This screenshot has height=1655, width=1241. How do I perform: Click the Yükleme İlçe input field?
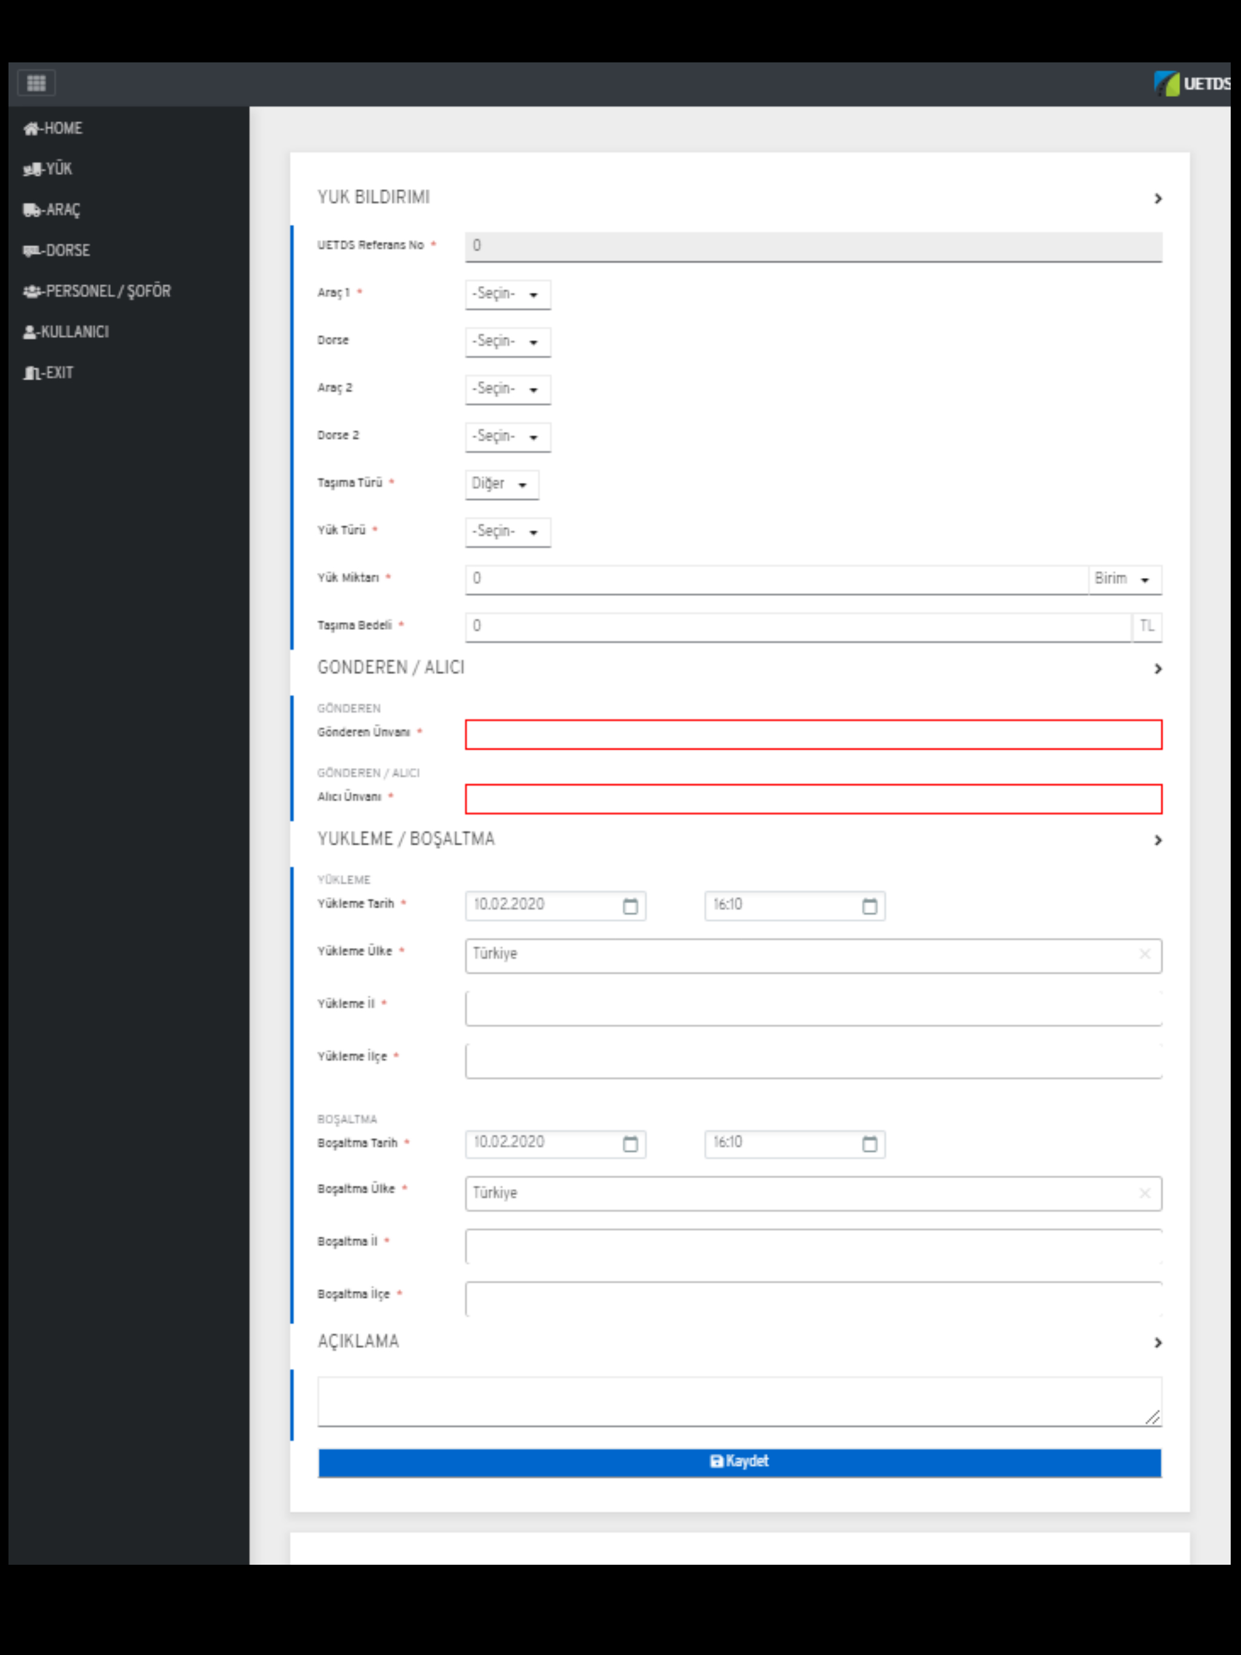(814, 1060)
